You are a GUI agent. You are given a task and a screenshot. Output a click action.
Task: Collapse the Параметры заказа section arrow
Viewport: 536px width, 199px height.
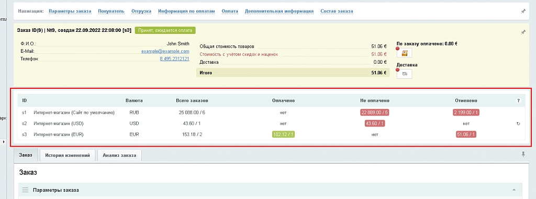tap(514, 190)
